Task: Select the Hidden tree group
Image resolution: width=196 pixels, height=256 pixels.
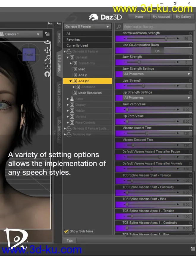Action: tap(80, 111)
